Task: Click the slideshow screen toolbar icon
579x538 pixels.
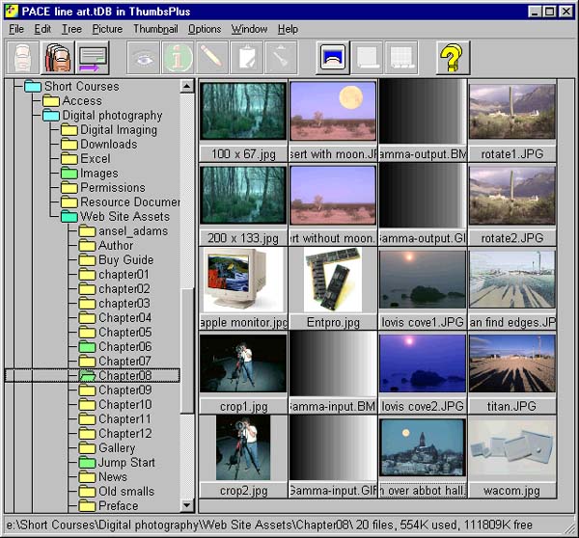Action: tap(93, 58)
